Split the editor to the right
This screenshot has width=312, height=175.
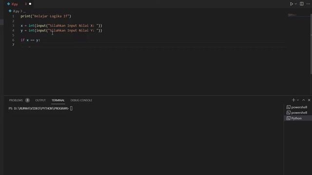point(302,4)
